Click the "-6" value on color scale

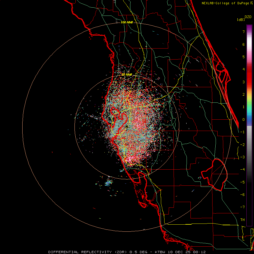[242, 195]
